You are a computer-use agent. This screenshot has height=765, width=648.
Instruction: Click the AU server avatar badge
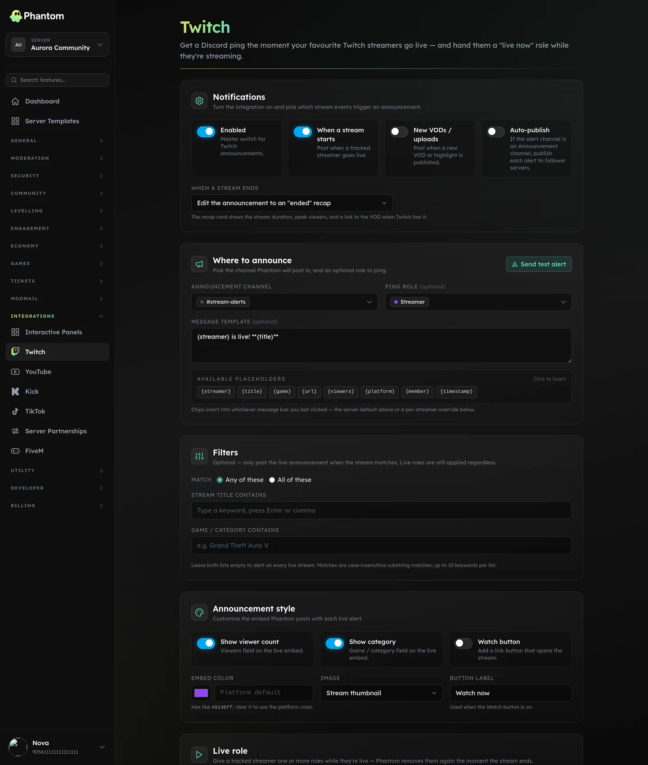18,45
